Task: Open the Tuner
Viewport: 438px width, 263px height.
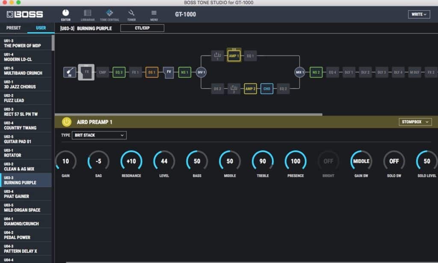Action: tap(131, 15)
